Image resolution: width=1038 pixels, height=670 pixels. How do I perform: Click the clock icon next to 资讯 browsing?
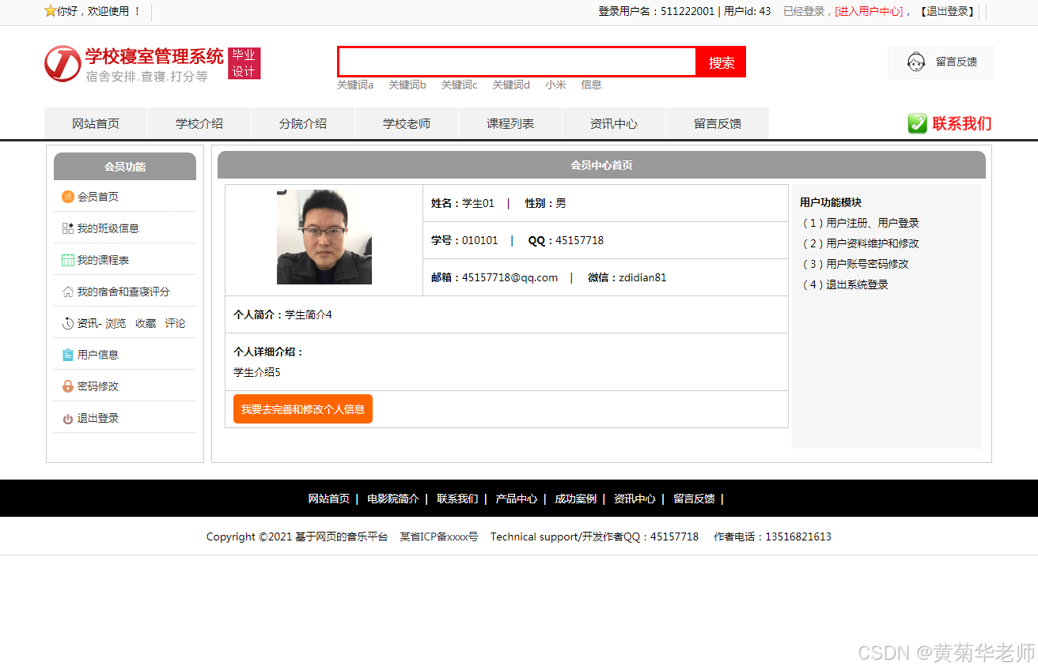coord(68,322)
